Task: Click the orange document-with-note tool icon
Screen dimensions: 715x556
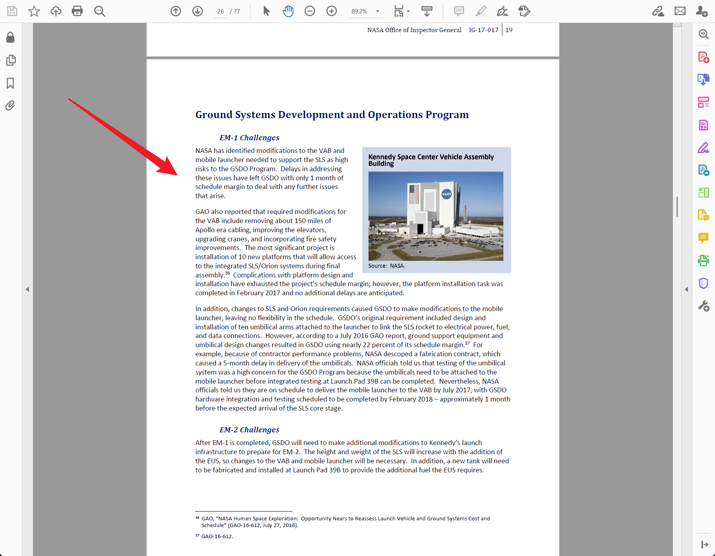Action: click(x=703, y=215)
